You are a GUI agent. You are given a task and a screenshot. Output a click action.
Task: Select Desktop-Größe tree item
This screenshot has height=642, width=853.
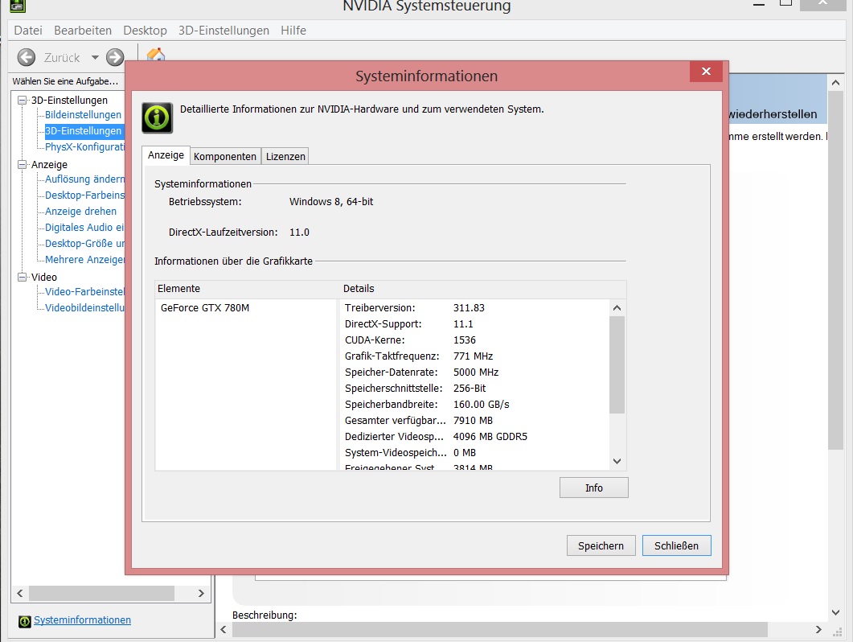[85, 244]
